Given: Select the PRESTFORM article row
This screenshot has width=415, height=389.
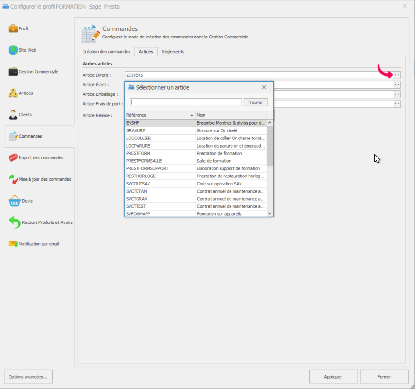Looking at the screenshot, I should click(160, 153).
